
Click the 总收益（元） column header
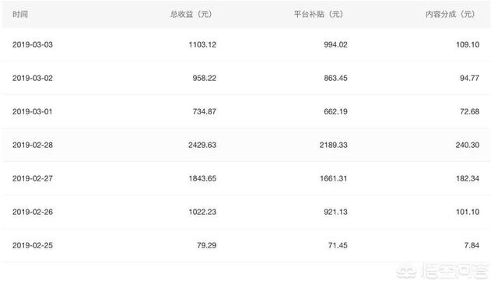(x=191, y=14)
